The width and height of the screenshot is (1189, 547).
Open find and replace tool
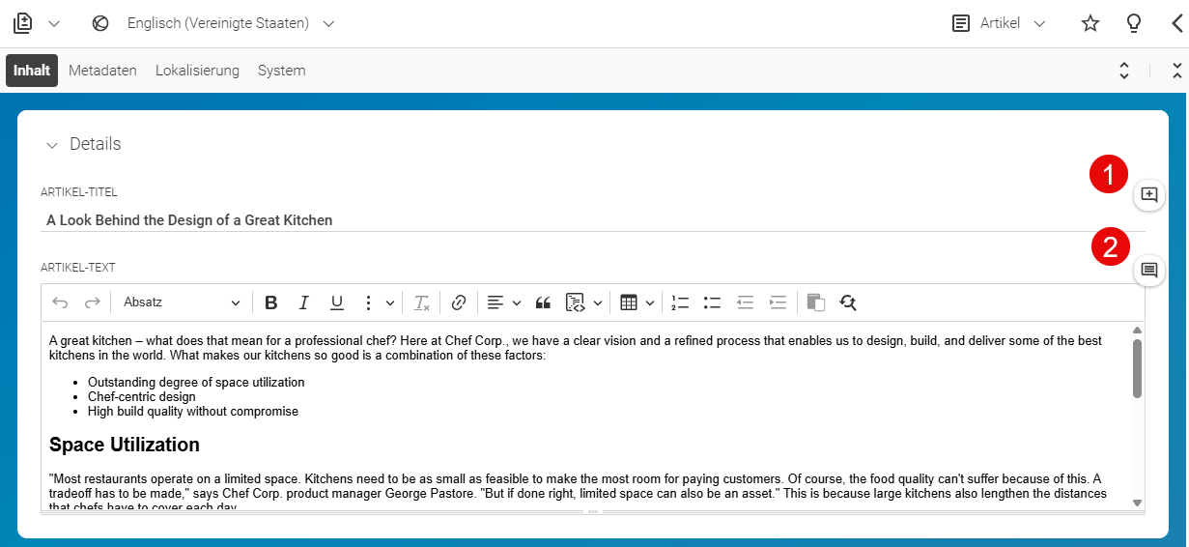848,302
